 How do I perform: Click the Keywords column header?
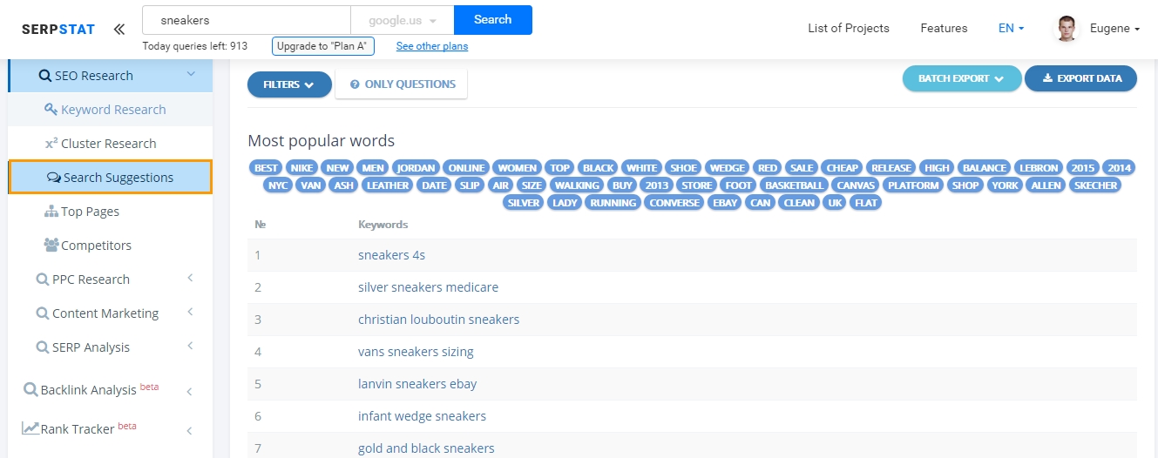[x=383, y=225]
